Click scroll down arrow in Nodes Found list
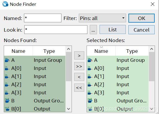Image resolution: width=159 pixels, height=114 pixels. pyautogui.click(x=69, y=109)
